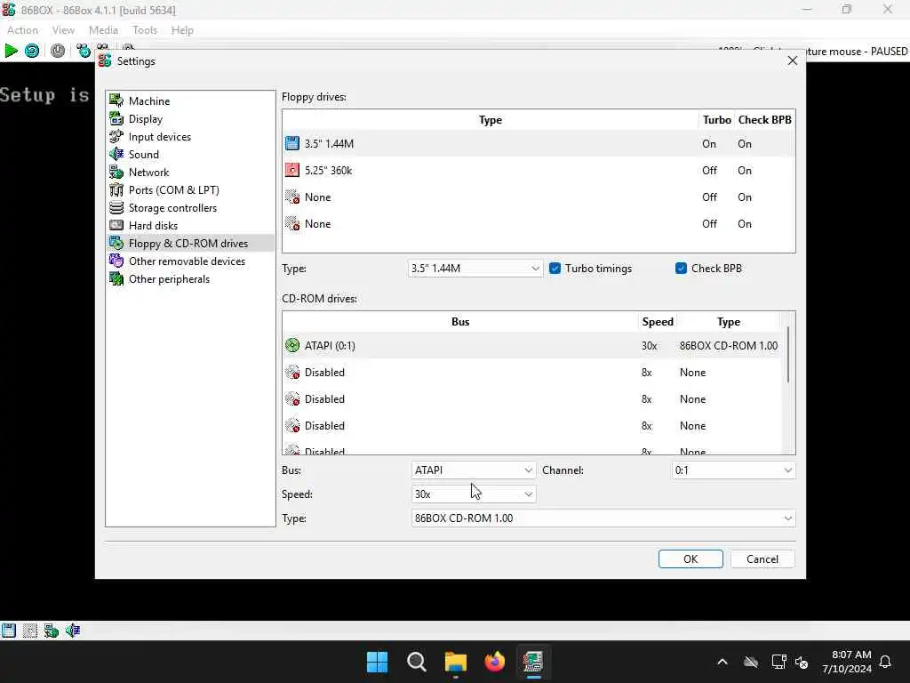
Task: Click the Bus column header
Action: pos(460,322)
